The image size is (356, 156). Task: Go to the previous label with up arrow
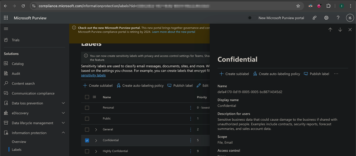coord(330,30)
